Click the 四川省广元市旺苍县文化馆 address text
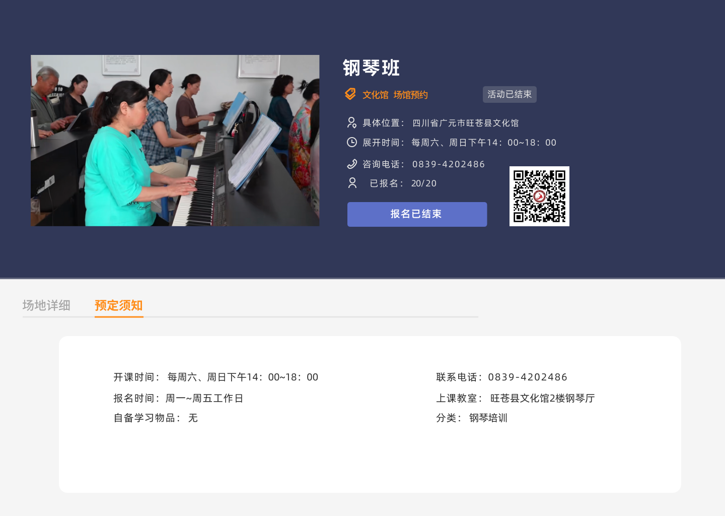 (x=465, y=123)
